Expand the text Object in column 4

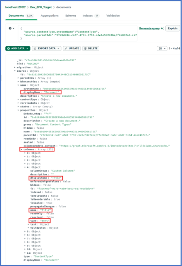[x=29, y=224]
